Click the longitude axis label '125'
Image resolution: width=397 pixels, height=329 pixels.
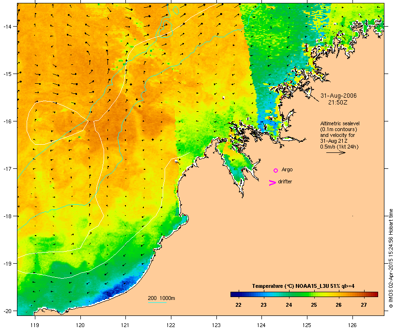click(307, 325)
